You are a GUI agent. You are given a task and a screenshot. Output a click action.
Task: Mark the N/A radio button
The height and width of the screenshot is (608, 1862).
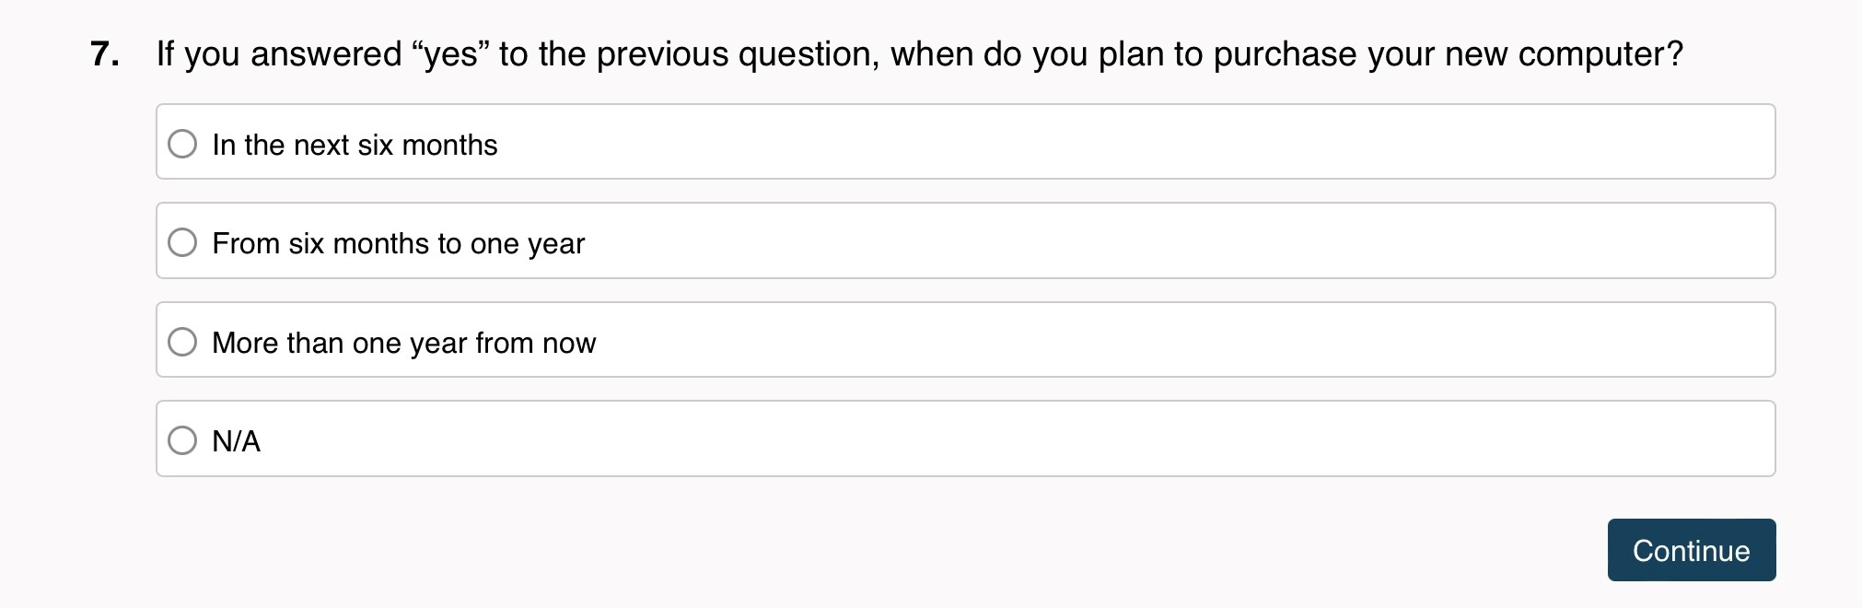pos(182,440)
